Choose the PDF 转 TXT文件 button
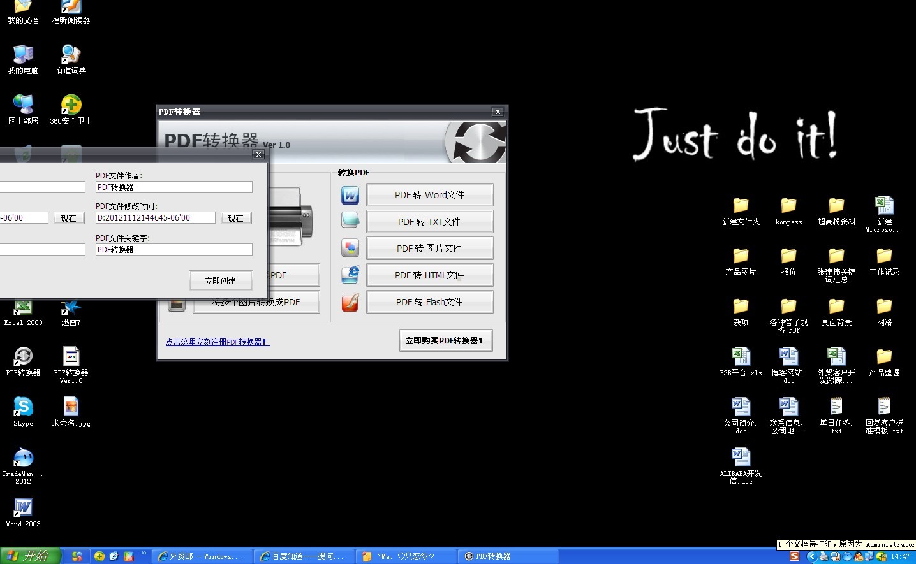 (x=429, y=222)
